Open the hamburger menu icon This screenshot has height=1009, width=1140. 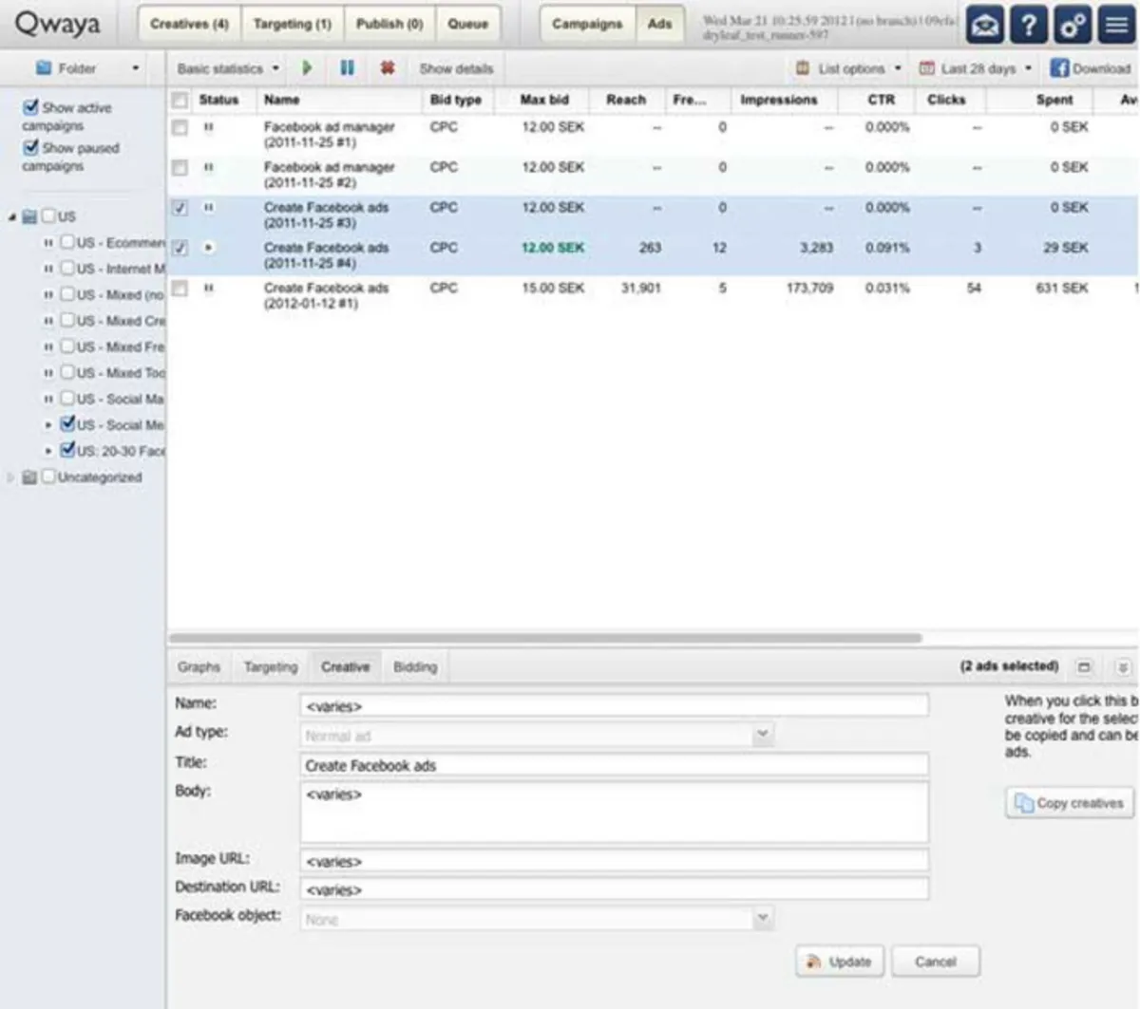(1115, 26)
